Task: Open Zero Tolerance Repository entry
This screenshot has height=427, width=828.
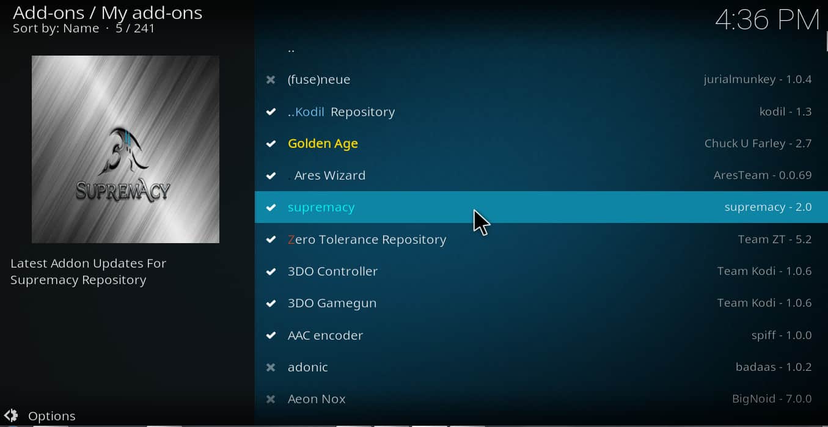Action: coord(541,239)
